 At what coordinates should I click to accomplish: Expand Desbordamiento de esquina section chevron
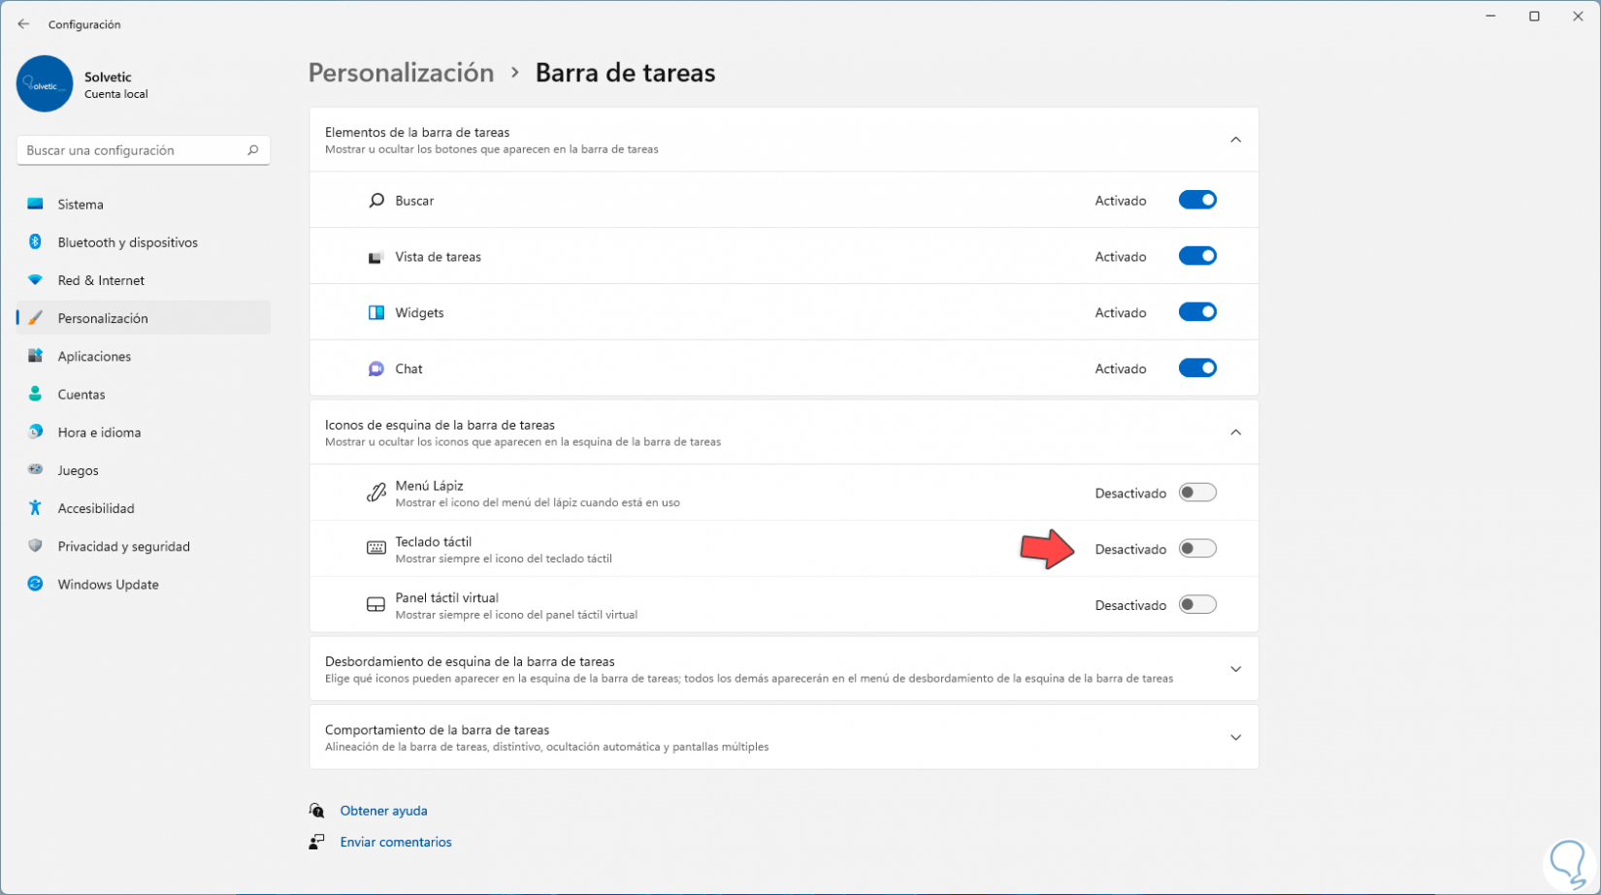click(1235, 669)
